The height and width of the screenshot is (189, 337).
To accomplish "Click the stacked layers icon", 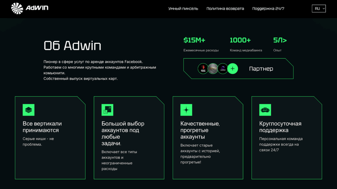I will coord(29,110).
